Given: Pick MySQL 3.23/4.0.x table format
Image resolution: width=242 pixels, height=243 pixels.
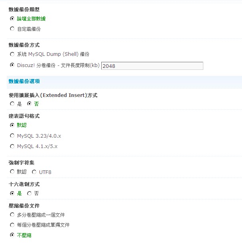Looking at the screenshot, I should tap(12, 136).
